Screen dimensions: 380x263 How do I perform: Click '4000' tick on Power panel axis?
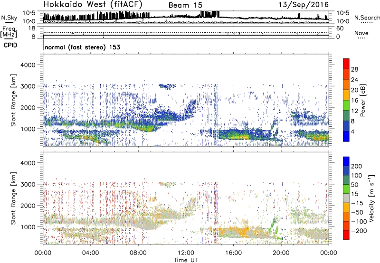click(x=28, y=65)
